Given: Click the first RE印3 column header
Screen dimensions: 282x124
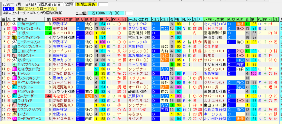Looking at the screenshot, I should click(x=80, y=19).
